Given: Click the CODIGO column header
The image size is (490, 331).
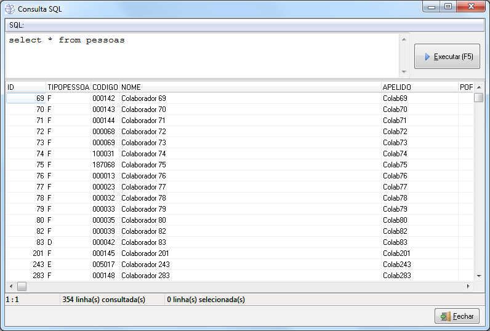Looking at the screenshot, I should point(105,87).
